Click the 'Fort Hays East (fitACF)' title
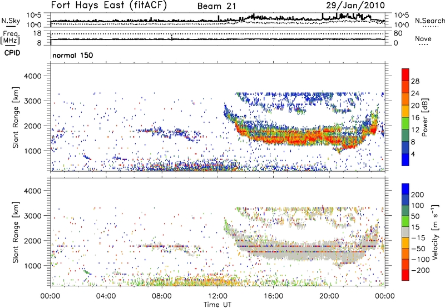The image size is (445, 308). coord(109,6)
